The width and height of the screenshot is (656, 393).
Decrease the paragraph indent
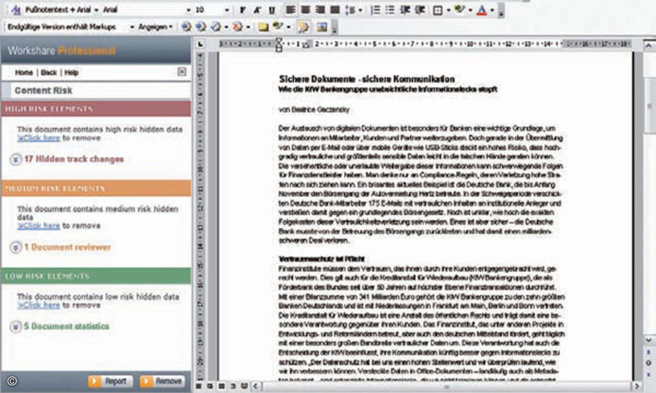(405, 10)
